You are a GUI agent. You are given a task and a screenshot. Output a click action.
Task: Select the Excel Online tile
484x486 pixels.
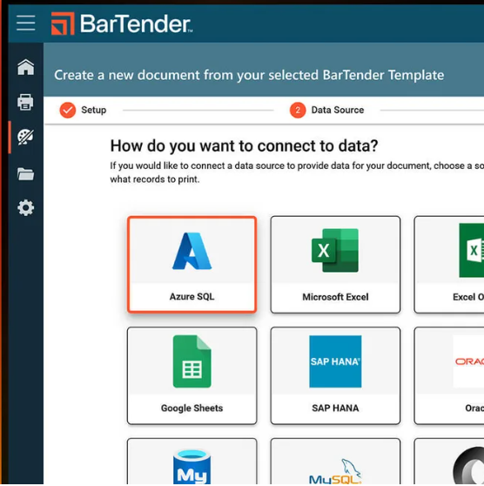(x=449, y=265)
